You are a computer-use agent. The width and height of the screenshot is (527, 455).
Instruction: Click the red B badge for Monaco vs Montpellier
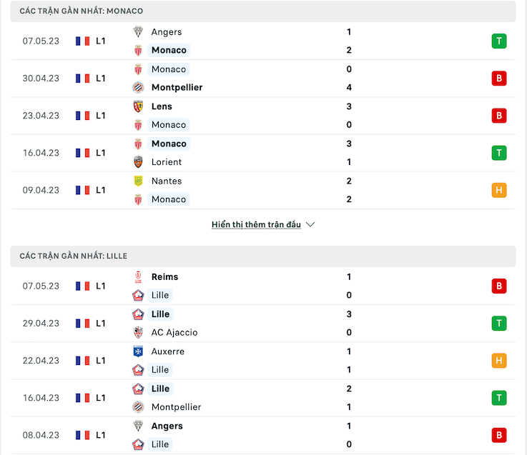[499, 79]
